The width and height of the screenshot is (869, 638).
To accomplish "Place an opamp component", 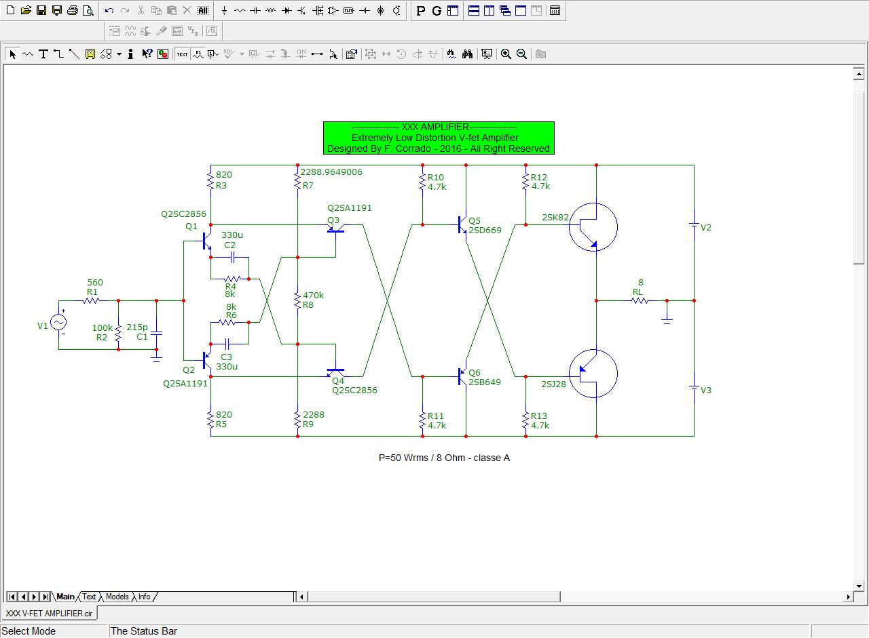I will coord(333,11).
